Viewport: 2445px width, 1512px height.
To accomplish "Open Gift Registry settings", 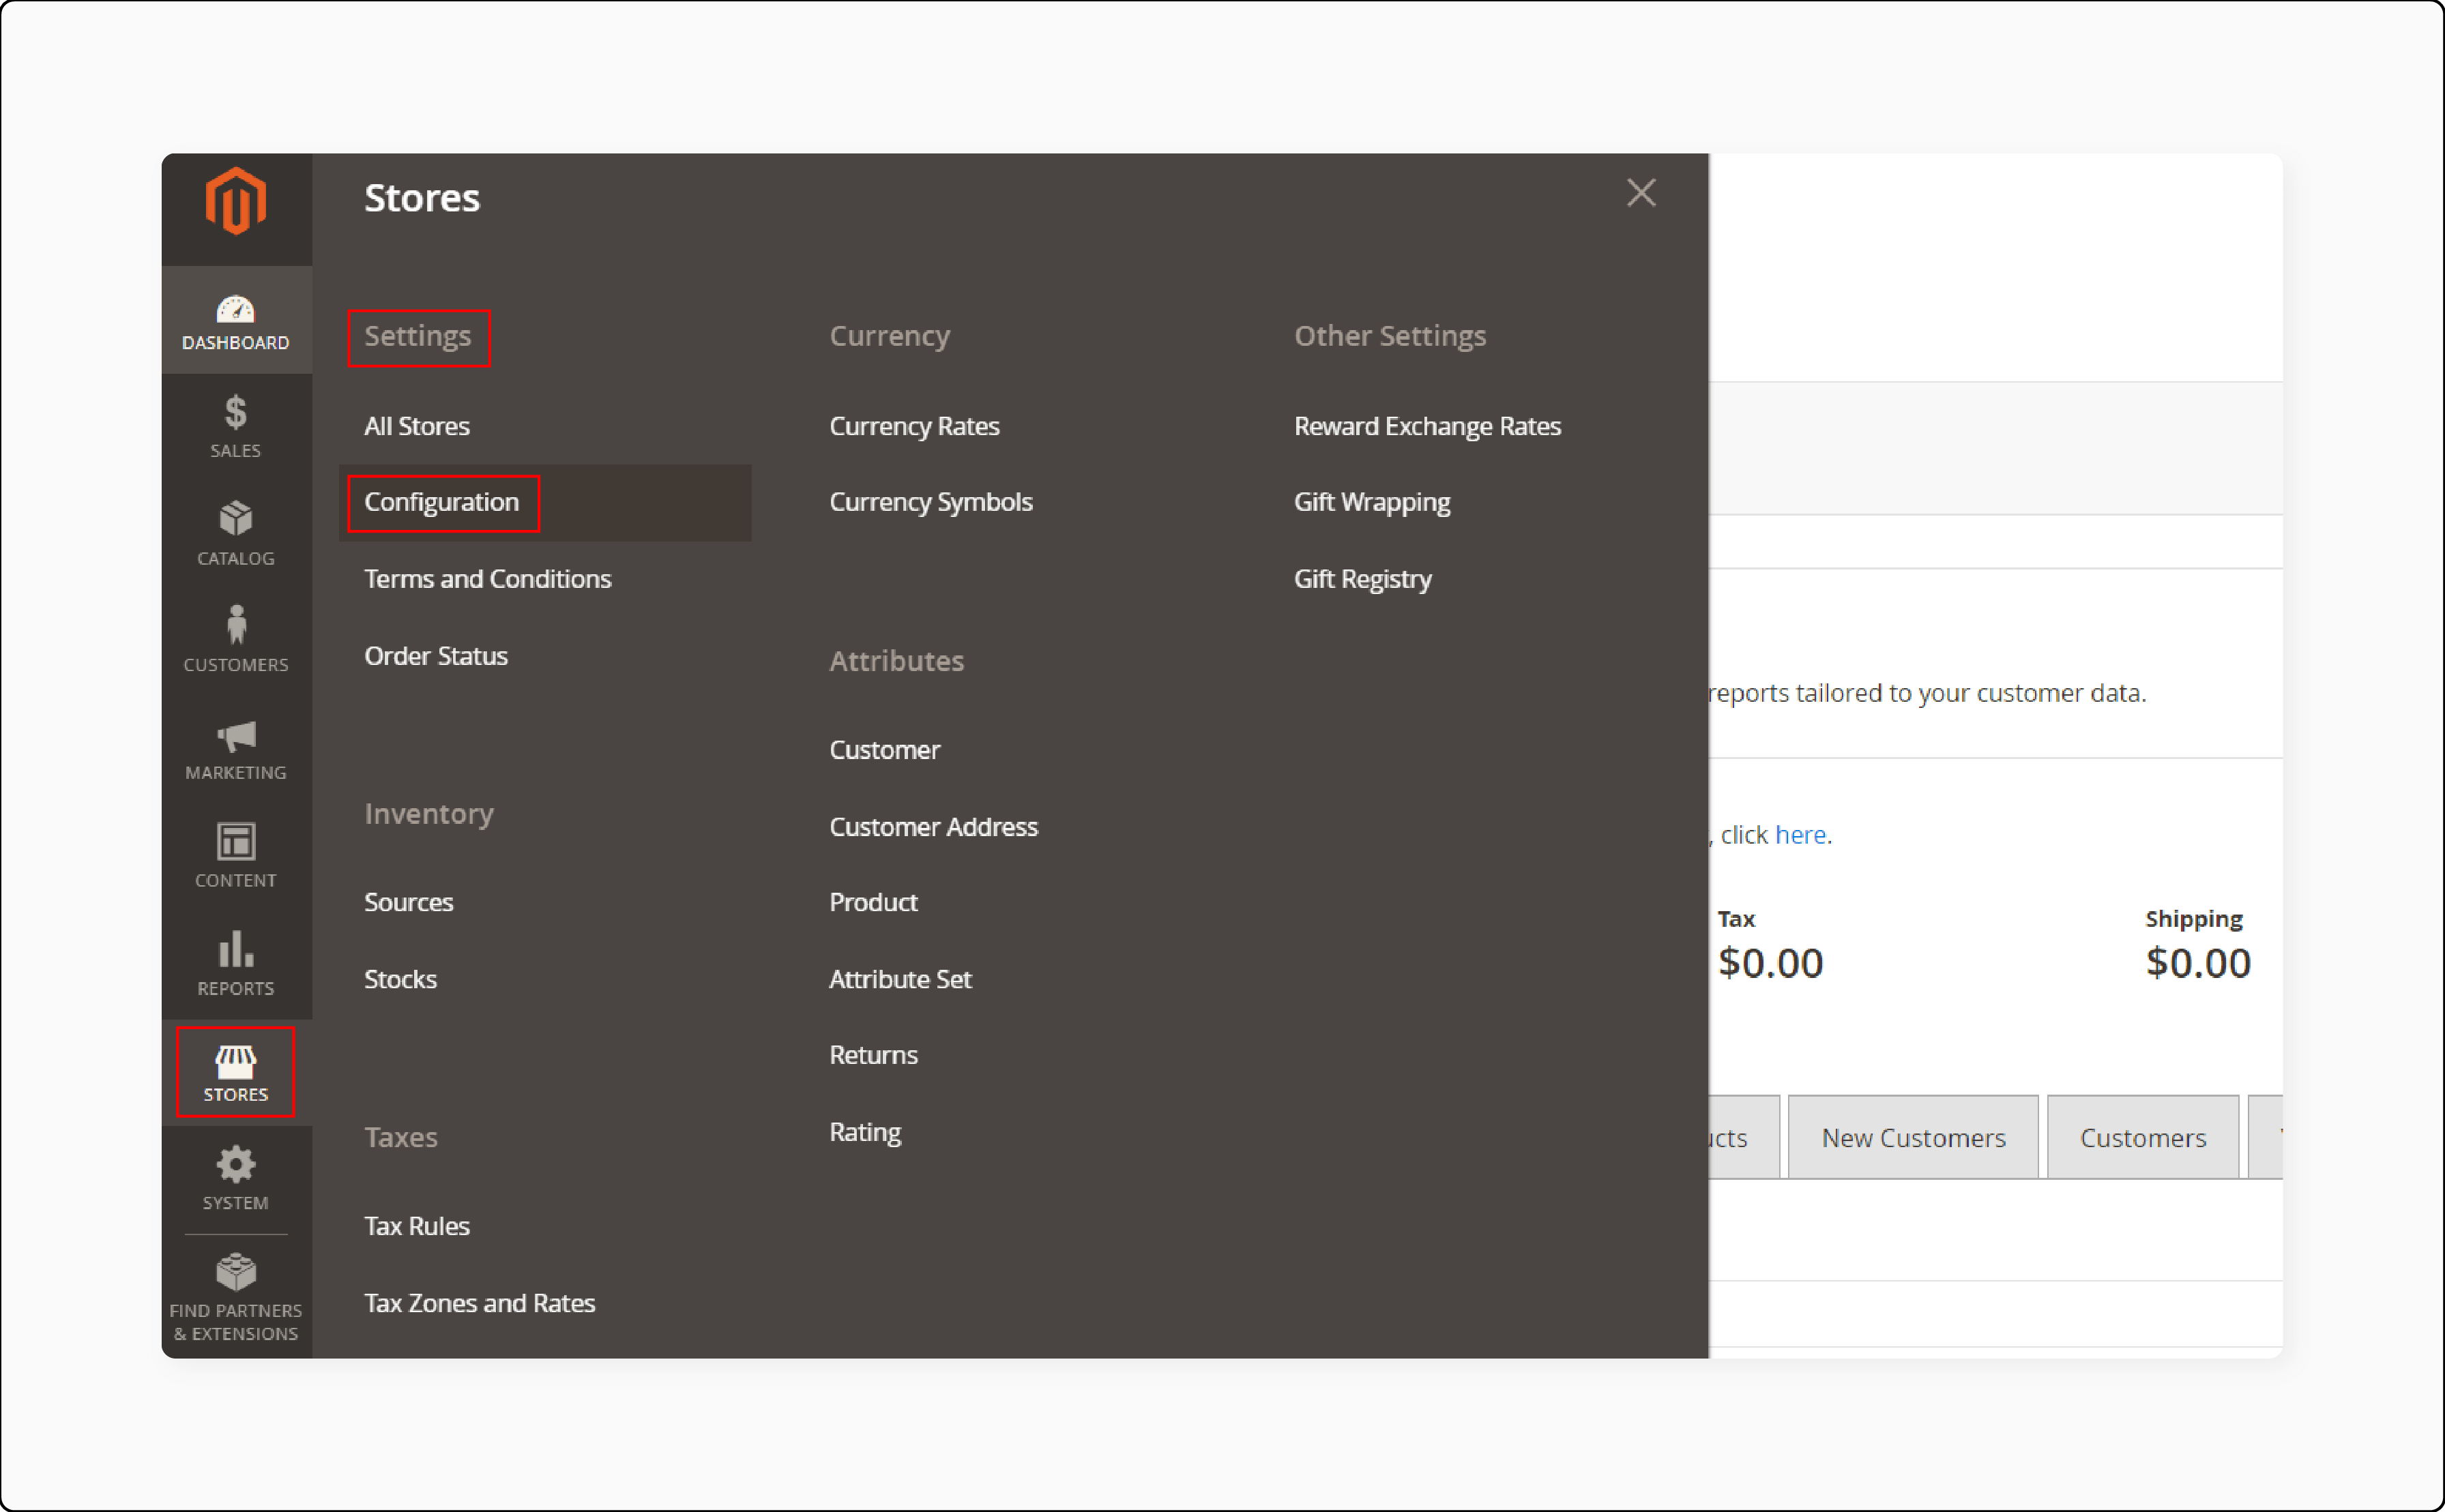I will pyautogui.click(x=1363, y=579).
